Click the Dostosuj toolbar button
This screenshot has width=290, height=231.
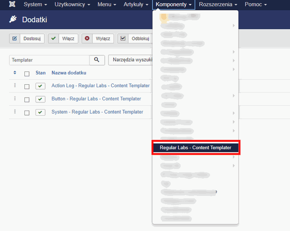[27, 38]
